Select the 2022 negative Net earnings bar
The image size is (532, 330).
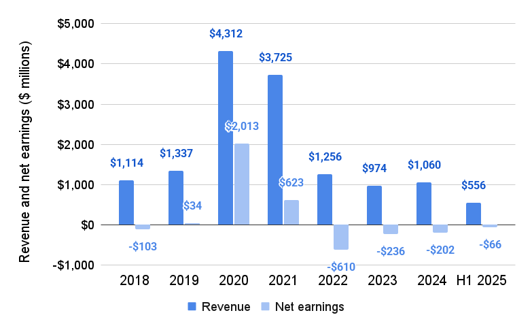(x=340, y=237)
